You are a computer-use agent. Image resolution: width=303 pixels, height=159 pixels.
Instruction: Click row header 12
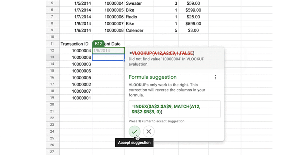tap(52, 50)
